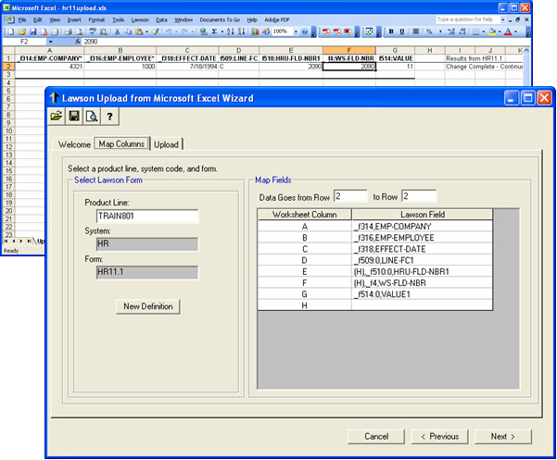Image resolution: width=557 pixels, height=460 pixels.
Task: Click Excel's Print Preview icon
Action: point(79,31)
